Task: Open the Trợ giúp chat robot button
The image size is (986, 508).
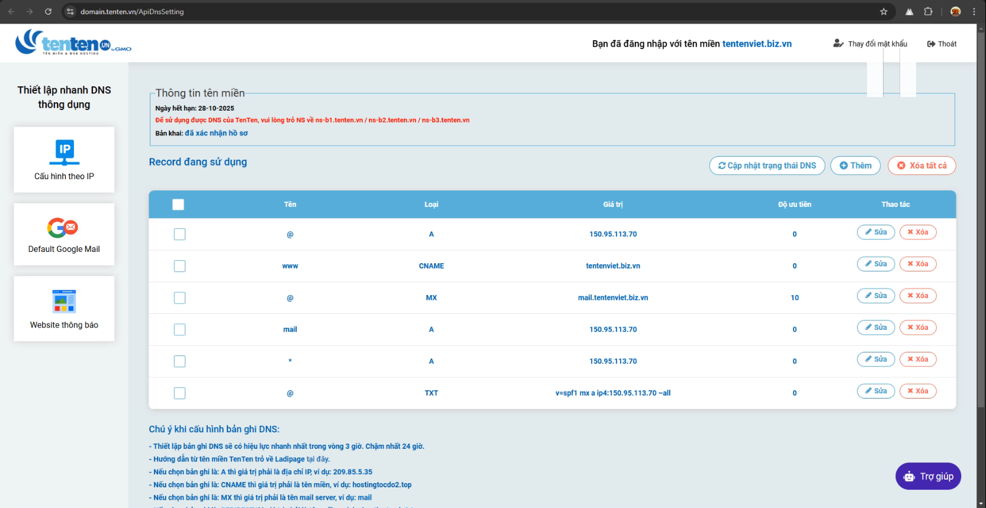Action: coord(928,476)
